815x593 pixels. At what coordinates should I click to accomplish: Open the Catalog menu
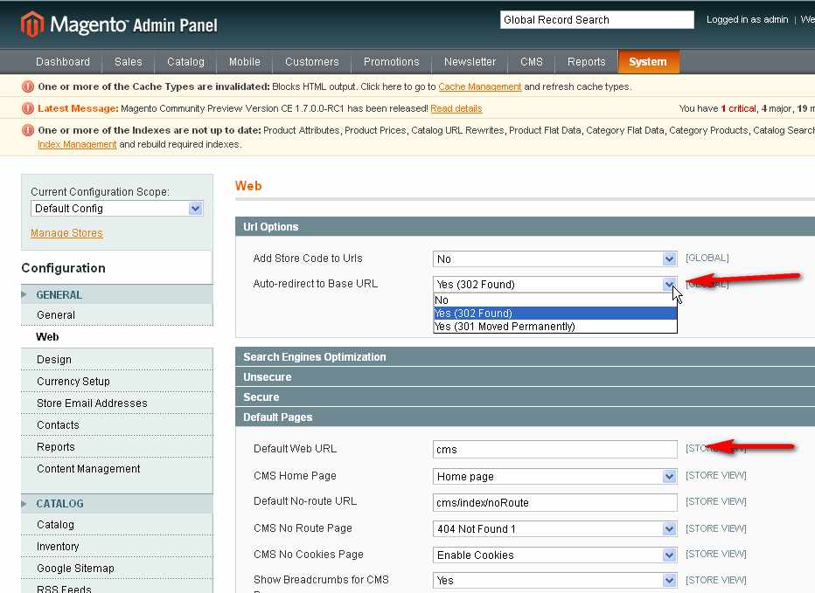[x=185, y=62]
